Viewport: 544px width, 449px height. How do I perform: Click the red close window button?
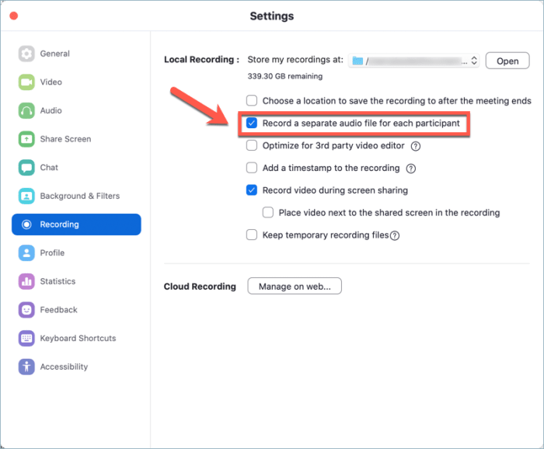13,16
